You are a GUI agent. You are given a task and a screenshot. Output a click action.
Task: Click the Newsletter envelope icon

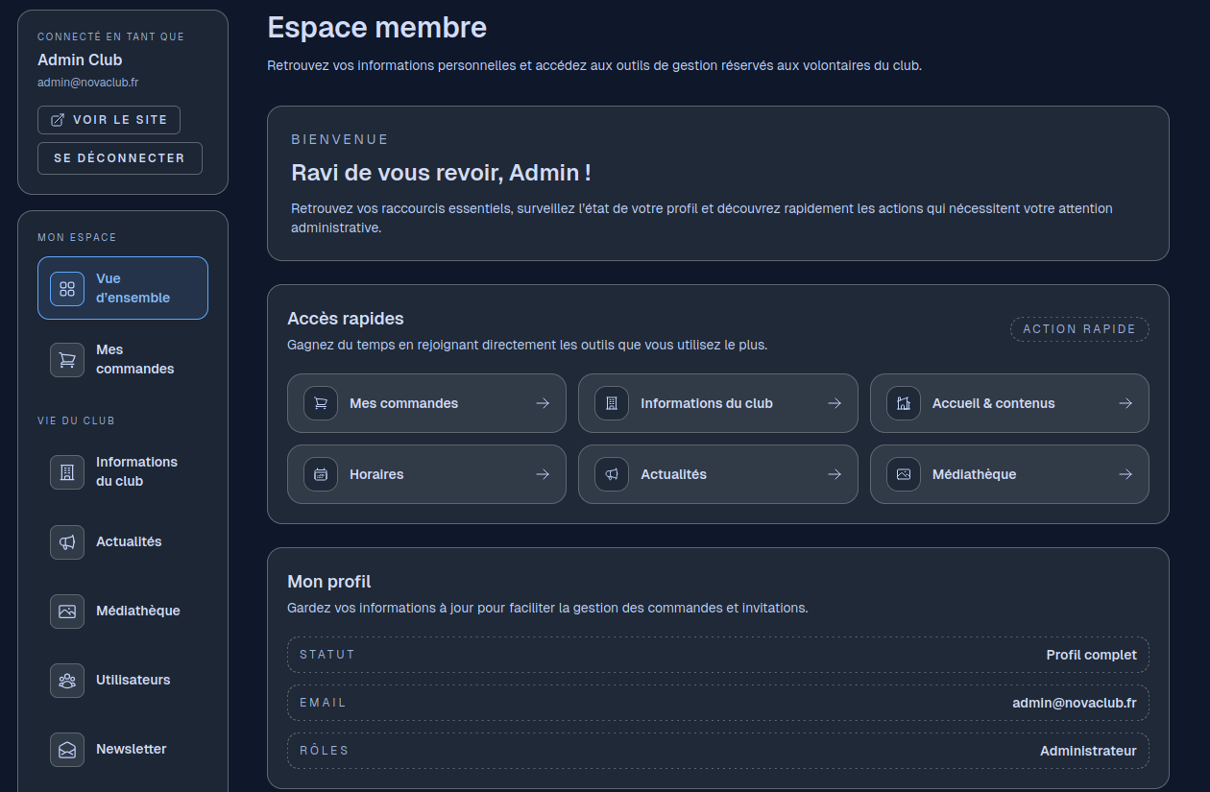pos(67,750)
